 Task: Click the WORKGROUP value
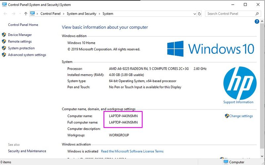tap(119, 135)
